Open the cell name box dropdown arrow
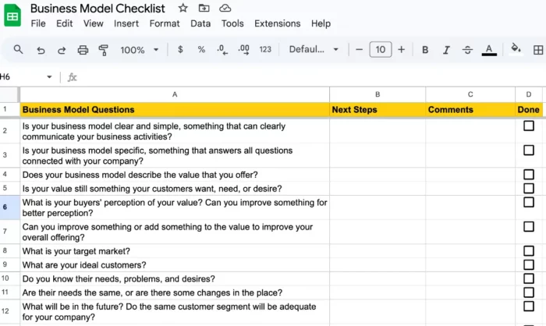 [49, 77]
